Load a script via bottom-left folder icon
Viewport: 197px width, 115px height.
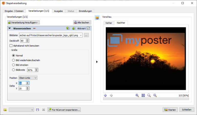pos(5,110)
